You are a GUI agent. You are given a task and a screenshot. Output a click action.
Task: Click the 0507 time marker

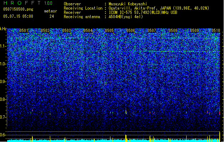click(152, 31)
